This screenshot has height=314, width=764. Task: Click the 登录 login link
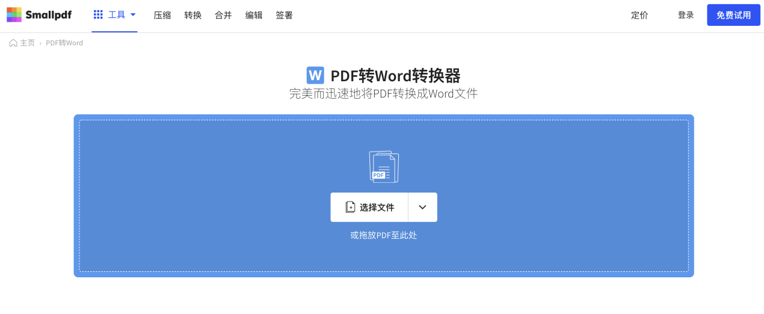[686, 15]
